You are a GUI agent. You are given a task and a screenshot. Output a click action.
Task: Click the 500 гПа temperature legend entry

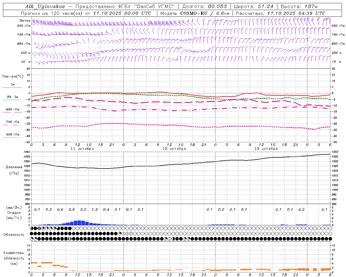coord(12,134)
